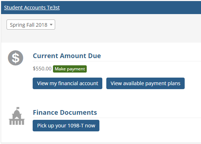Click Pick up your 1098-T now
Viewport: 201px width, 144px height.
click(x=66, y=126)
